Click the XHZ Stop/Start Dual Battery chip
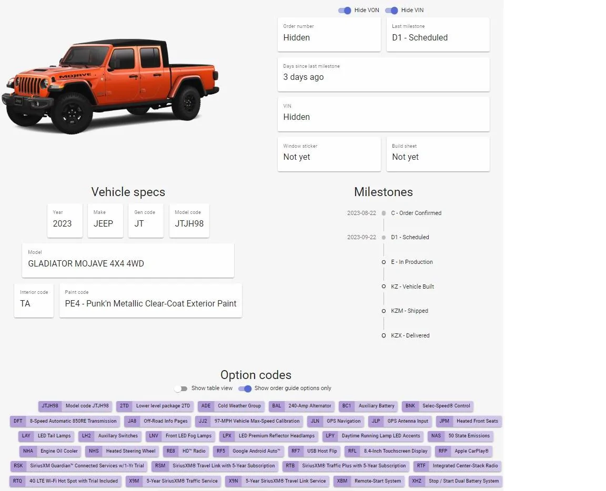The width and height of the screenshot is (606, 491). pos(456,481)
